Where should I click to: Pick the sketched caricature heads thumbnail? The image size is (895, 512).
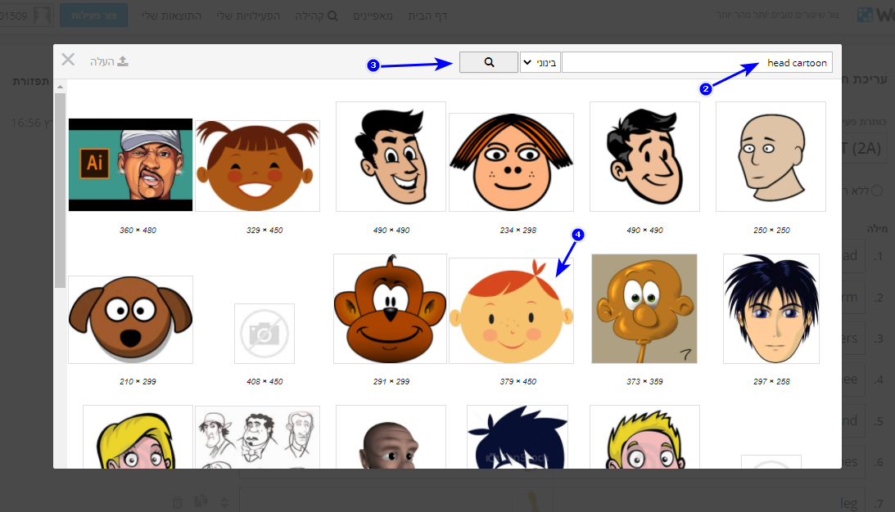pos(257,438)
